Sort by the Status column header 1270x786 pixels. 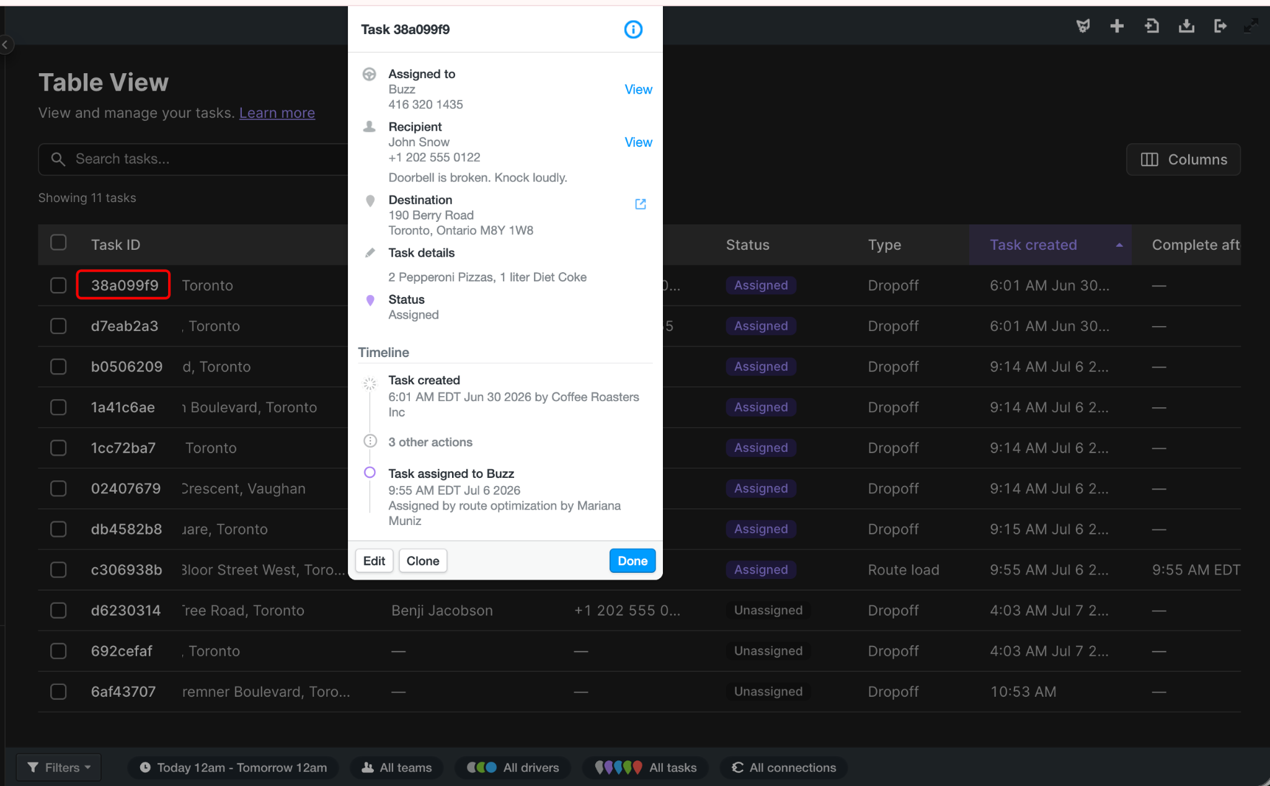(748, 245)
